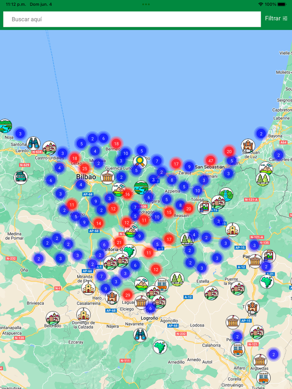The width and height of the screenshot is (292, 389).
Task: Tap the Wi-Fi icon in status bar
Action: pos(260,4)
